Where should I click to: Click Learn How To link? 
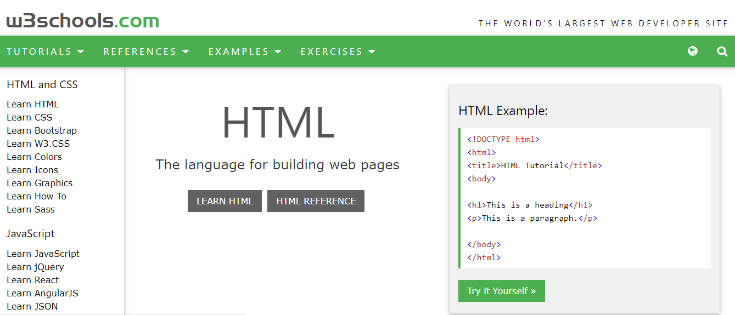(x=36, y=196)
